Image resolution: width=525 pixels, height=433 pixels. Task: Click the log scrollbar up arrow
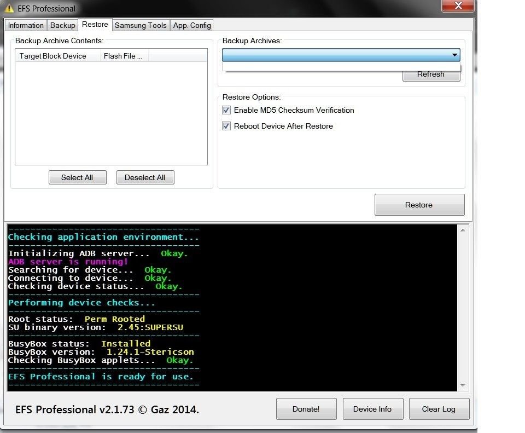[x=463, y=230]
